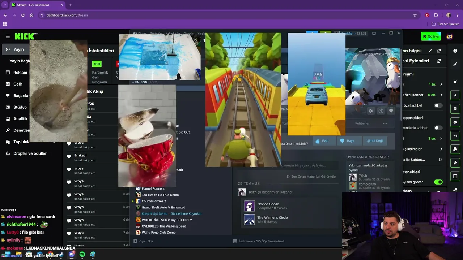Click the chat bubble icon in right rail
463x260 pixels.
point(455,122)
